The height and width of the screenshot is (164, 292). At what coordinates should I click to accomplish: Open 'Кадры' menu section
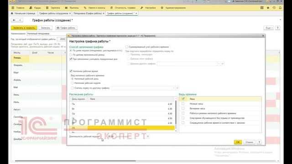tap(35, 8)
